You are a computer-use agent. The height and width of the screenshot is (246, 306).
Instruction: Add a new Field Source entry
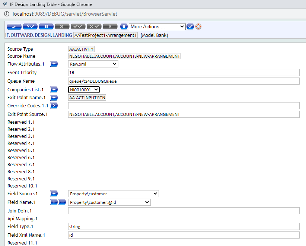(54, 194)
